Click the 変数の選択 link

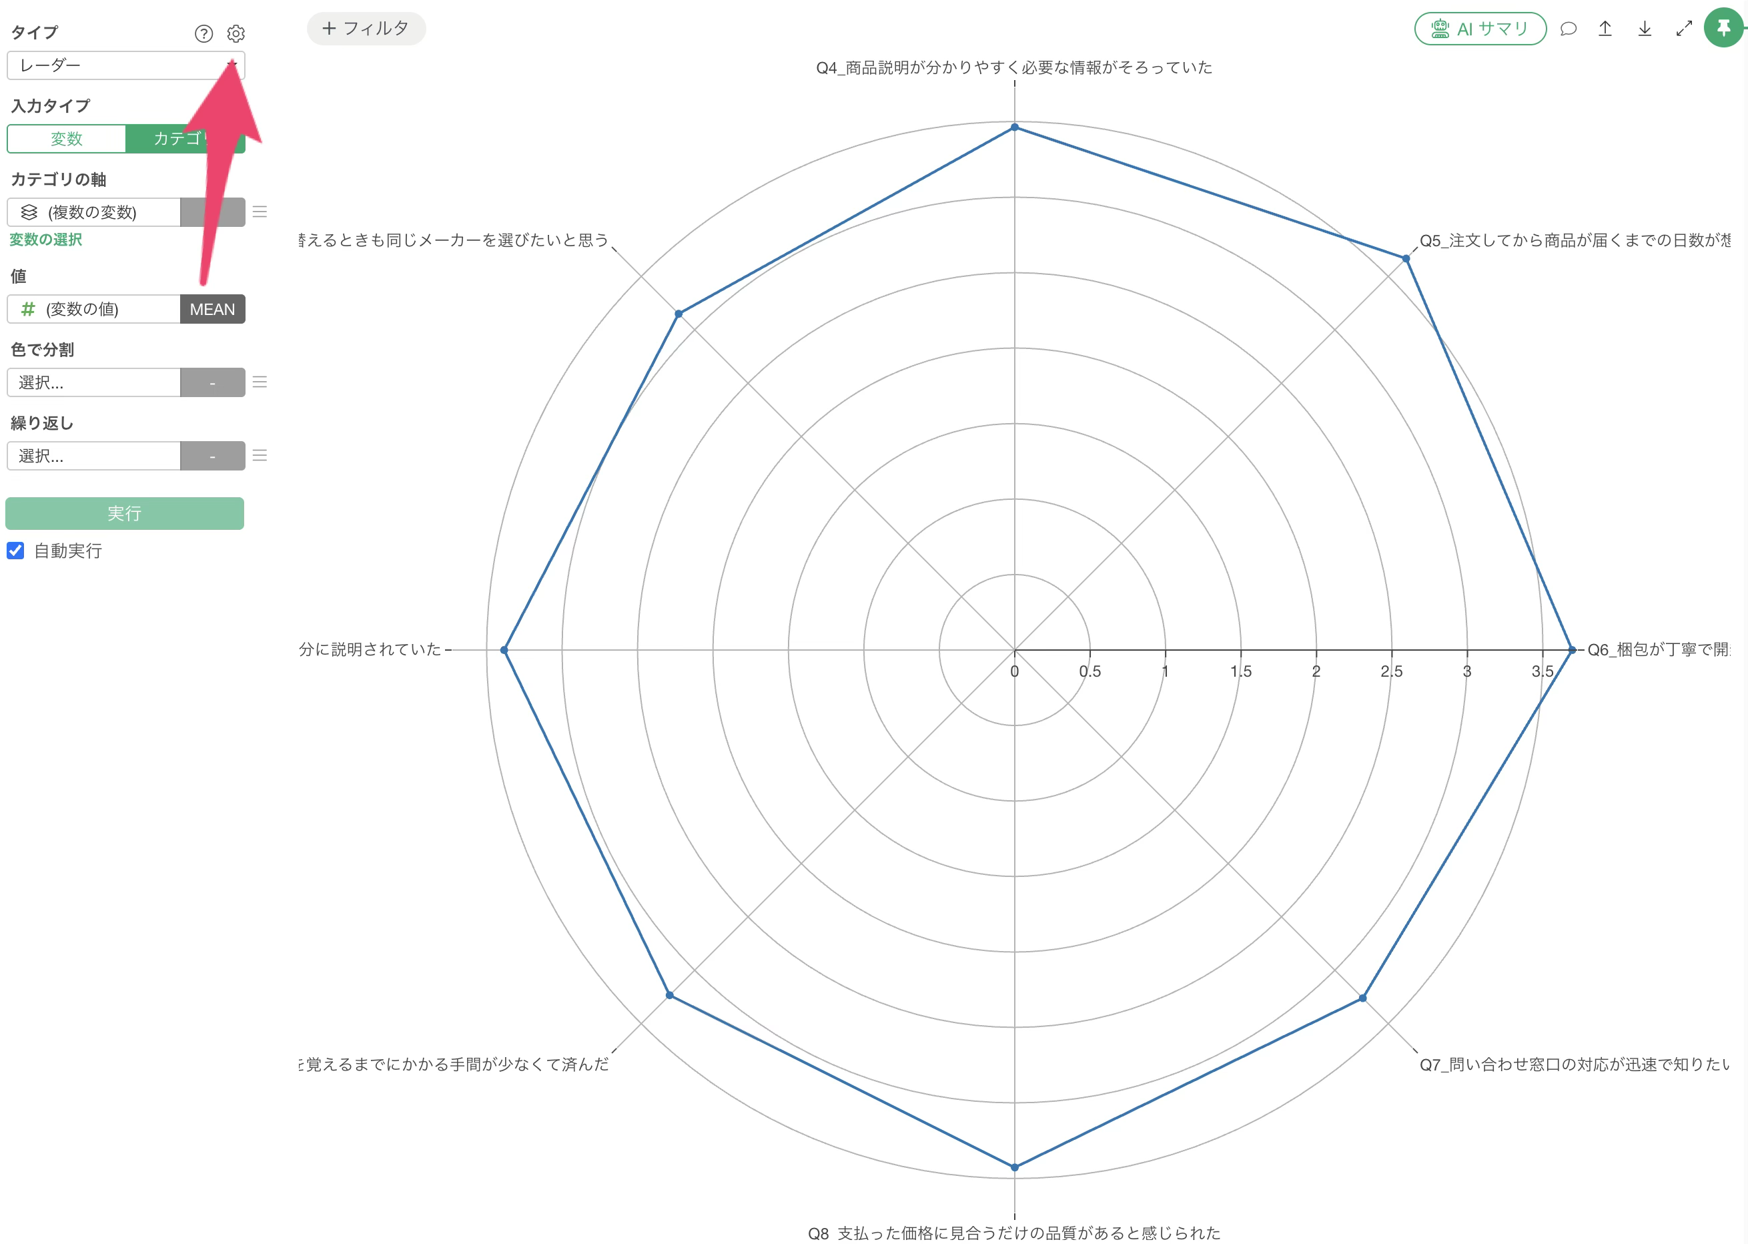tap(46, 240)
